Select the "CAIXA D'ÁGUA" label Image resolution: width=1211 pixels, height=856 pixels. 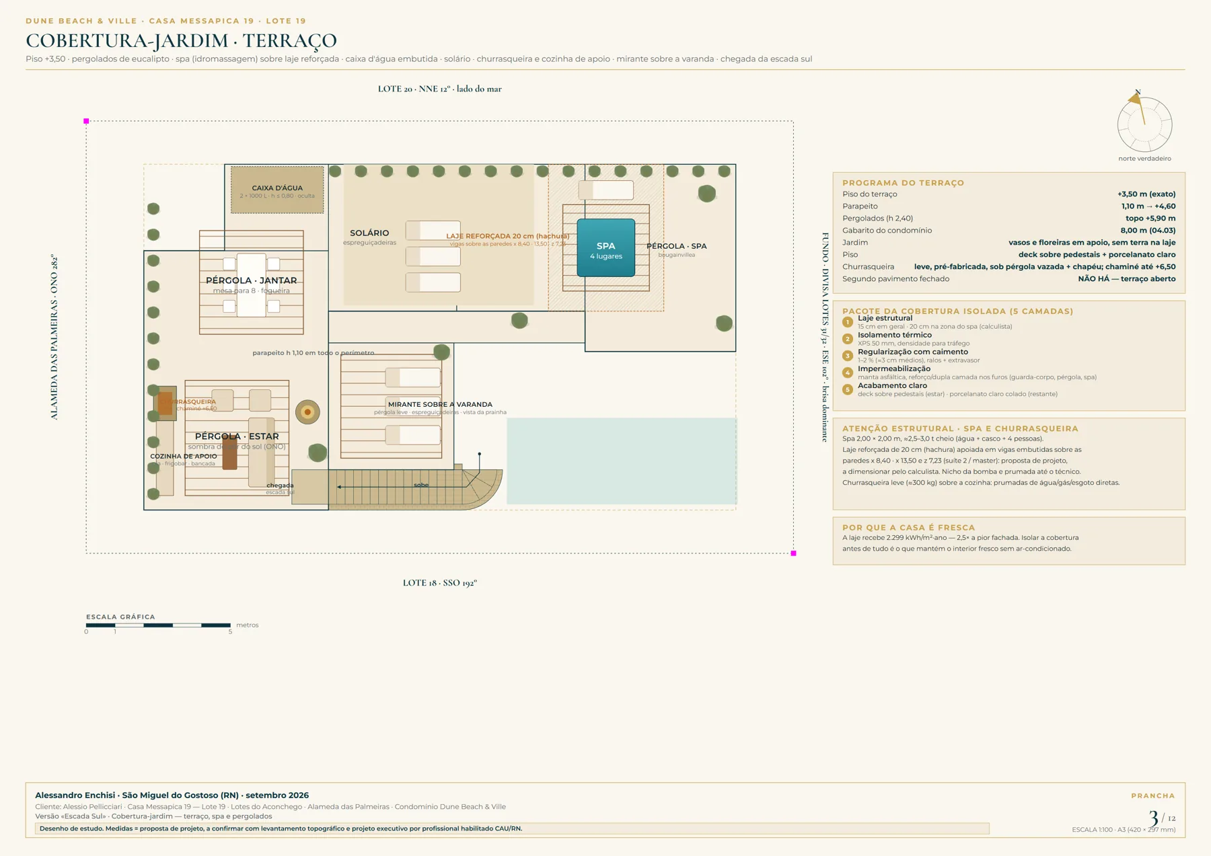coord(277,188)
